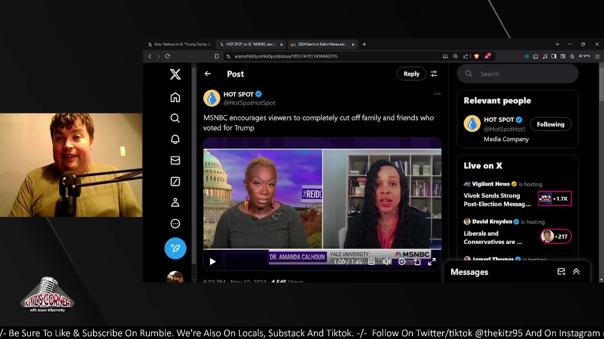Open Grok icon in sidebar

click(x=175, y=182)
